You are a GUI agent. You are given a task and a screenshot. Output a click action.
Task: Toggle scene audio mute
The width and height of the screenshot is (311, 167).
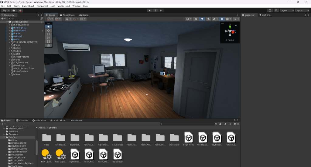208,19
